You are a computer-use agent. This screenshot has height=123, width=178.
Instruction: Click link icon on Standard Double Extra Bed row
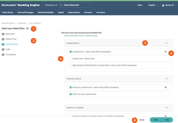pos(166,116)
